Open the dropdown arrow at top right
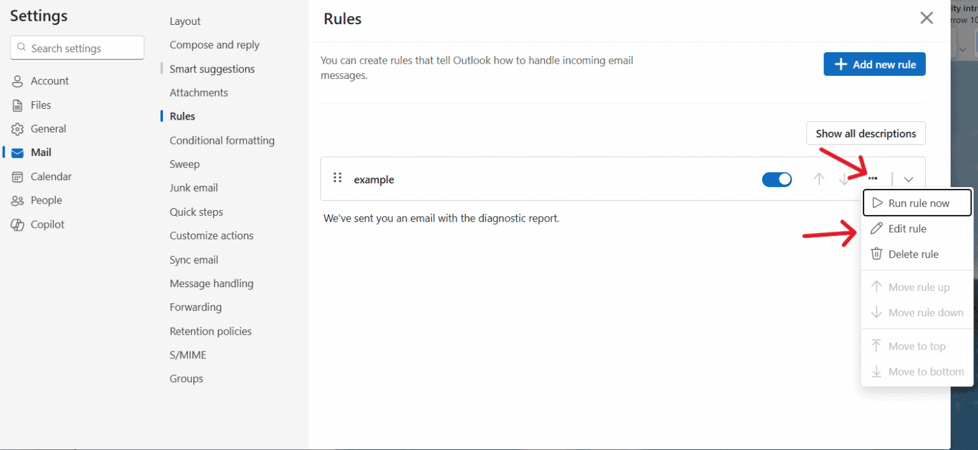 coord(963,49)
